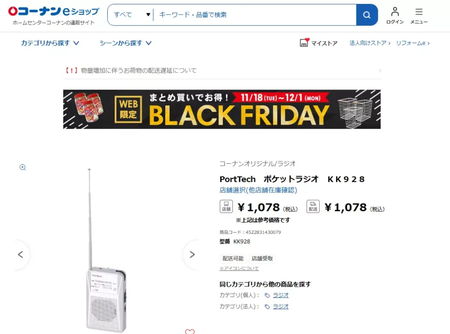The height and width of the screenshot is (334, 450).
Task: Click the 配送 delivery truck icon
Action: click(313, 206)
